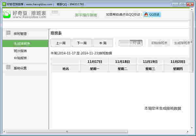Click the icon beside 排班管理

tap(8, 33)
